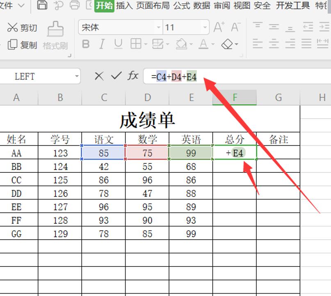This screenshot has height=296, width=331.
Task: Open the Name Box dropdown showing LEFT
Action: coord(77,76)
